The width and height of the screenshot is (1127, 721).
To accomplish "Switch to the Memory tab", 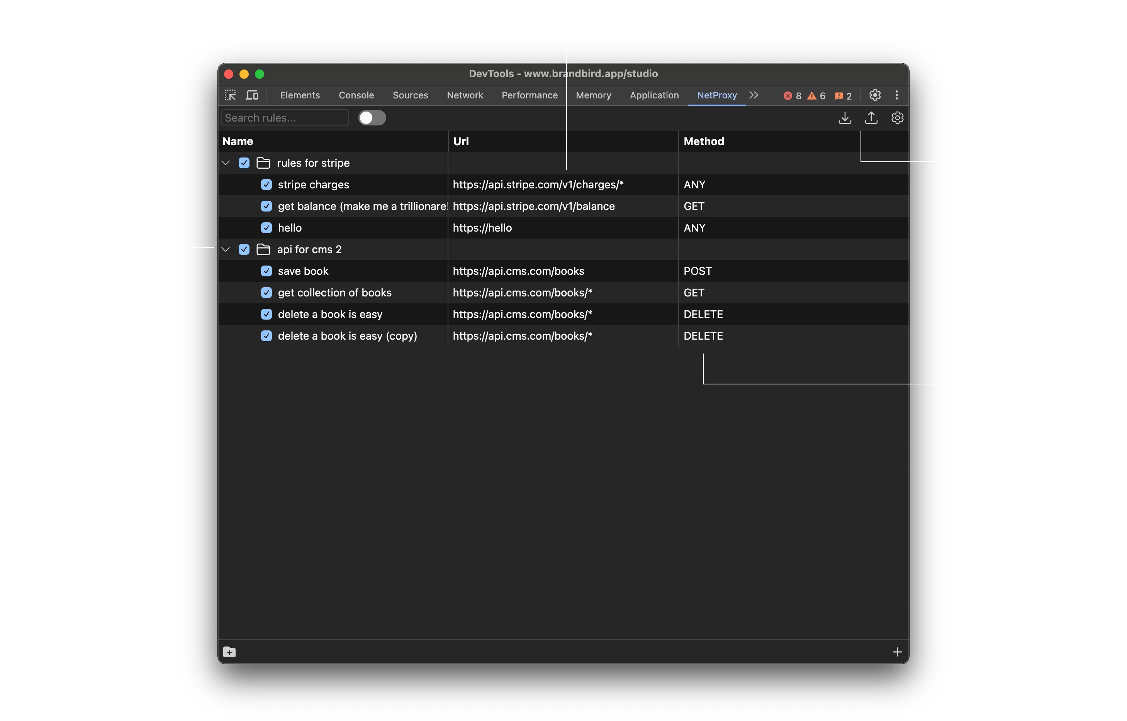I will click(594, 95).
